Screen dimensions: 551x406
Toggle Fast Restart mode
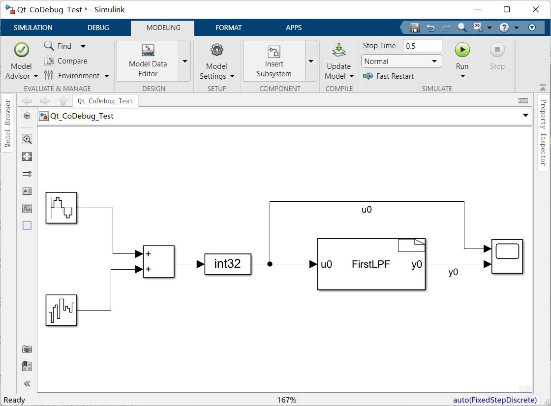coord(389,76)
